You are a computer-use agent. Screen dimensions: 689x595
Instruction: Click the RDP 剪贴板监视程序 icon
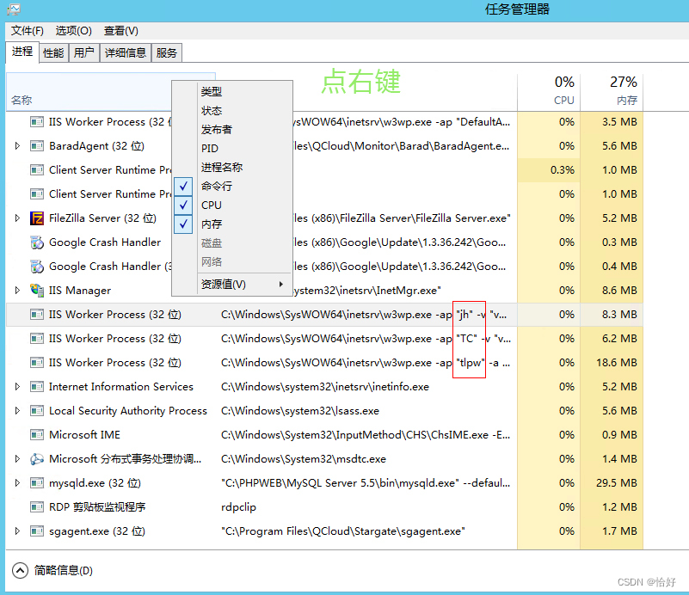[x=37, y=507]
